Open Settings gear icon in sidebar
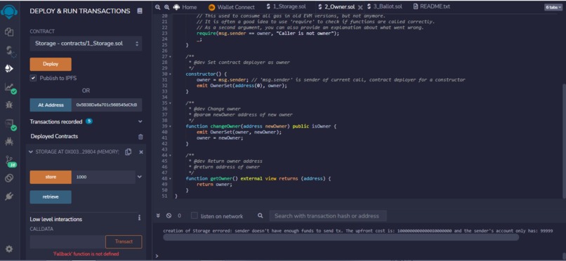The image size is (566, 261). [9, 249]
